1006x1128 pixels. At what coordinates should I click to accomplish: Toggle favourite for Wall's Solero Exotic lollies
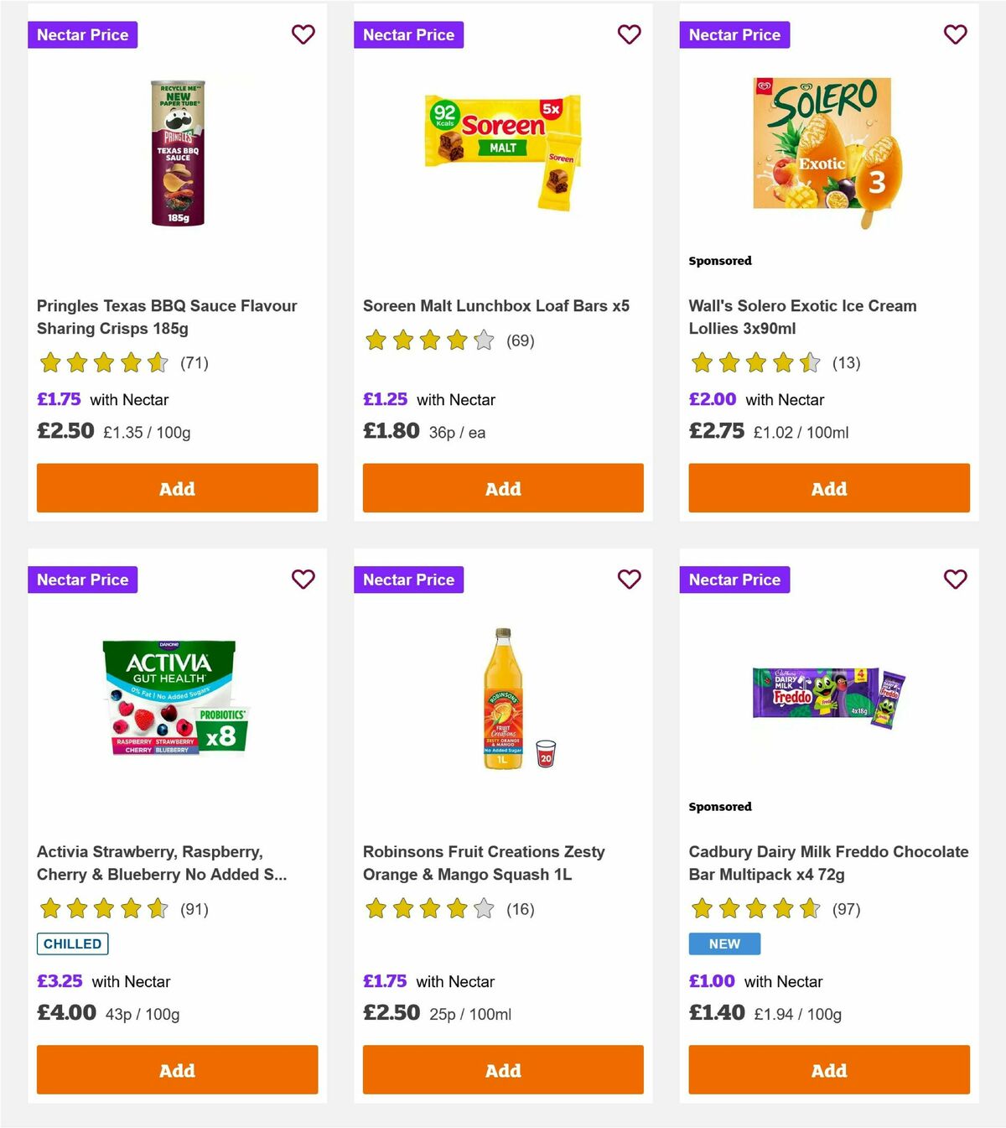[955, 34]
